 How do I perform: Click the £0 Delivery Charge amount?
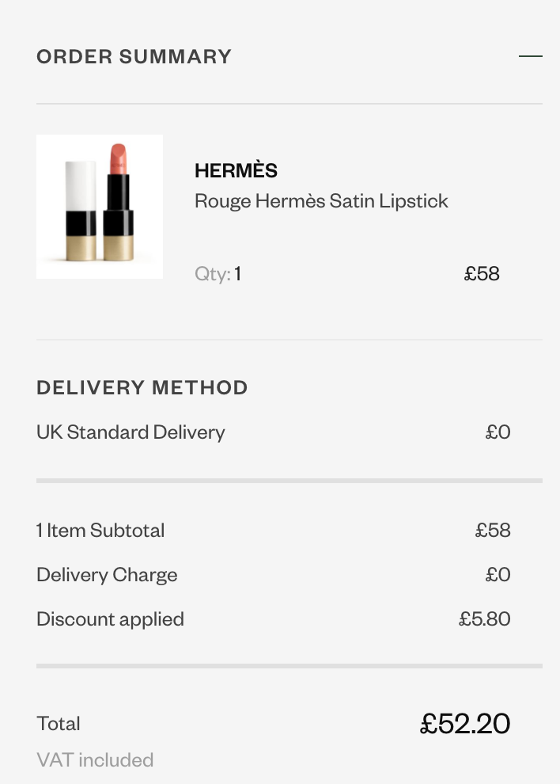498,574
